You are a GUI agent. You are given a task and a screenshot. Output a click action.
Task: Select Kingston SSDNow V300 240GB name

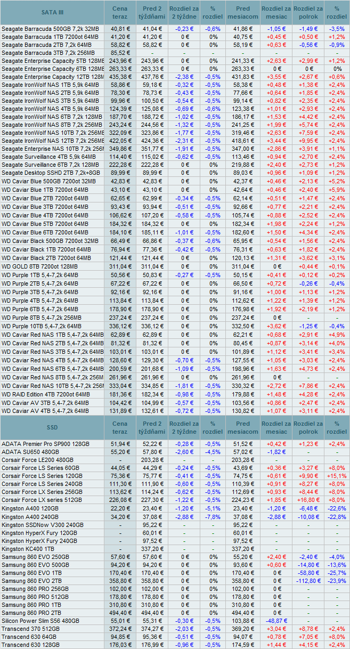point(43,524)
